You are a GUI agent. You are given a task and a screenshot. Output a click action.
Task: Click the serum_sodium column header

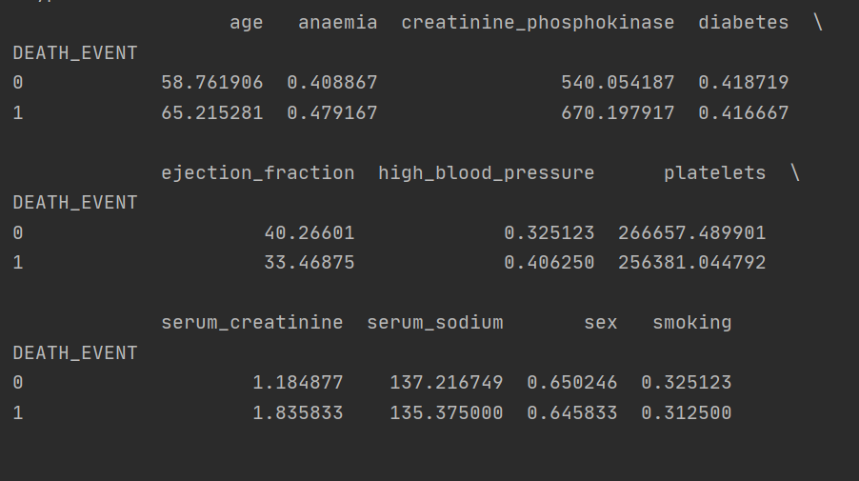[x=435, y=323]
